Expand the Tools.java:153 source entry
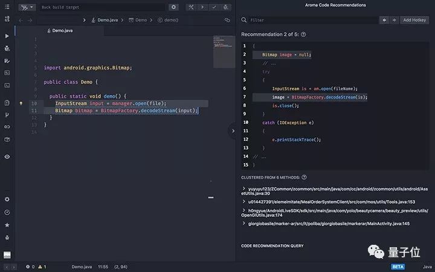 tap(243, 201)
